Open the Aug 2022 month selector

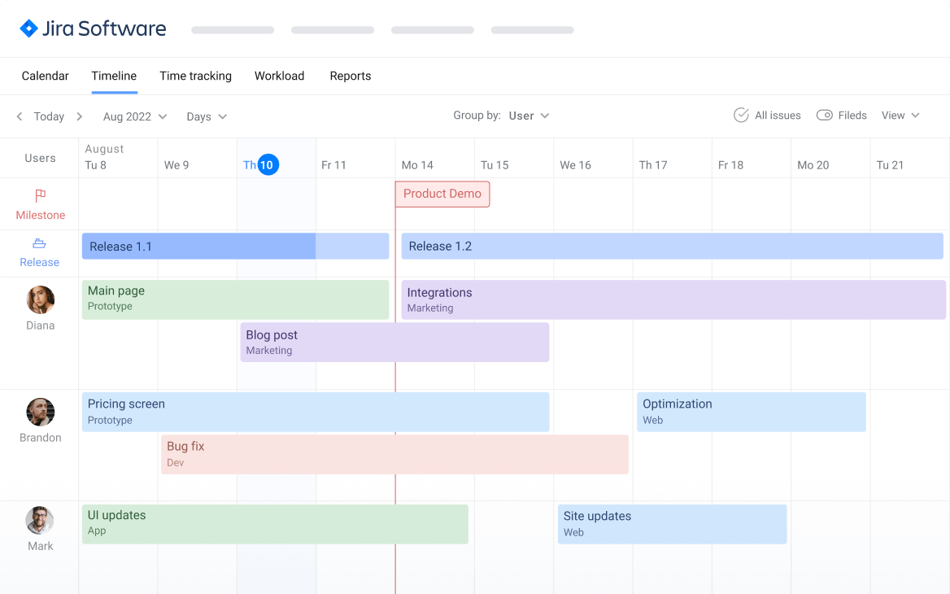pos(134,116)
